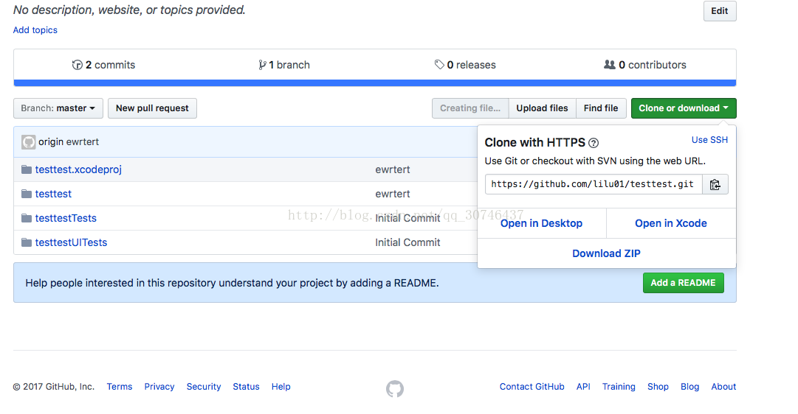This screenshot has width=798, height=414.
Task: Open the Blog footer link
Action: click(x=690, y=387)
